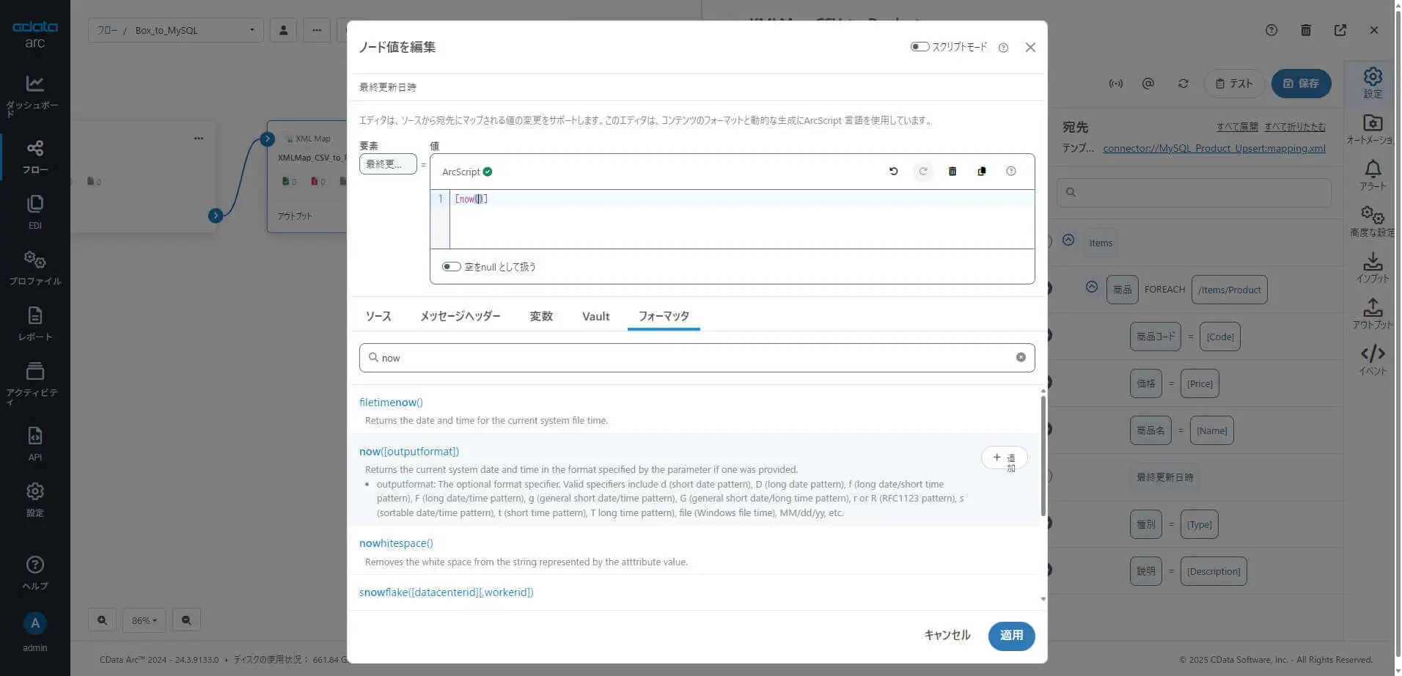Switch to the Vault tab

pos(595,316)
